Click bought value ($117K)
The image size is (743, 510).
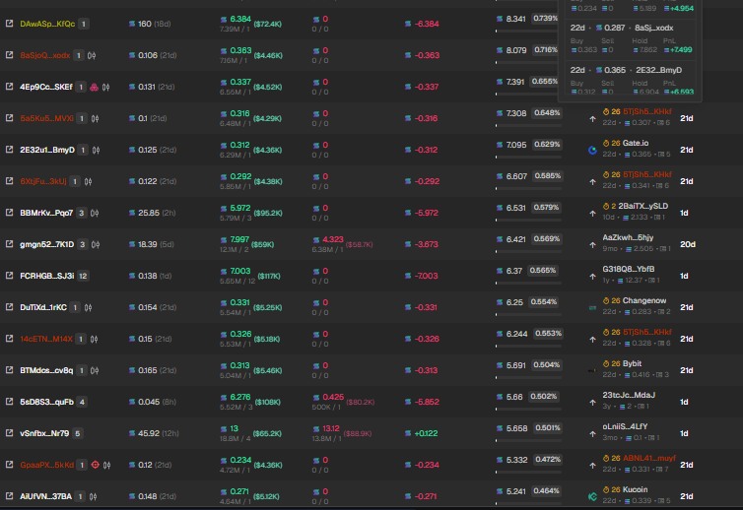pyautogui.click(x=269, y=276)
